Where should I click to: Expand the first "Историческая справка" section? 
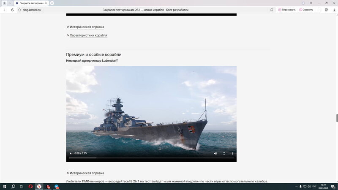coord(87,27)
